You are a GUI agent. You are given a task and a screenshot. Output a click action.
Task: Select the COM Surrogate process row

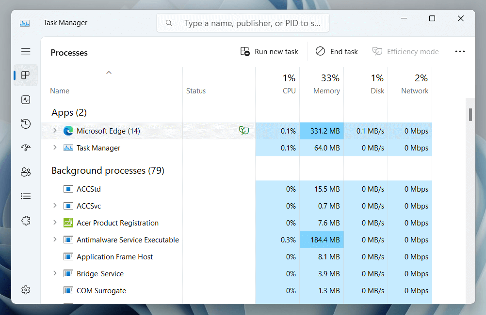pos(101,291)
